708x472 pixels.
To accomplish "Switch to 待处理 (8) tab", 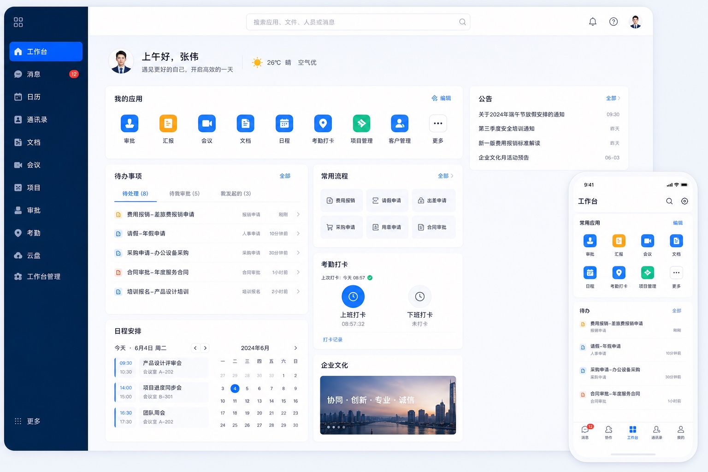I will (135, 194).
